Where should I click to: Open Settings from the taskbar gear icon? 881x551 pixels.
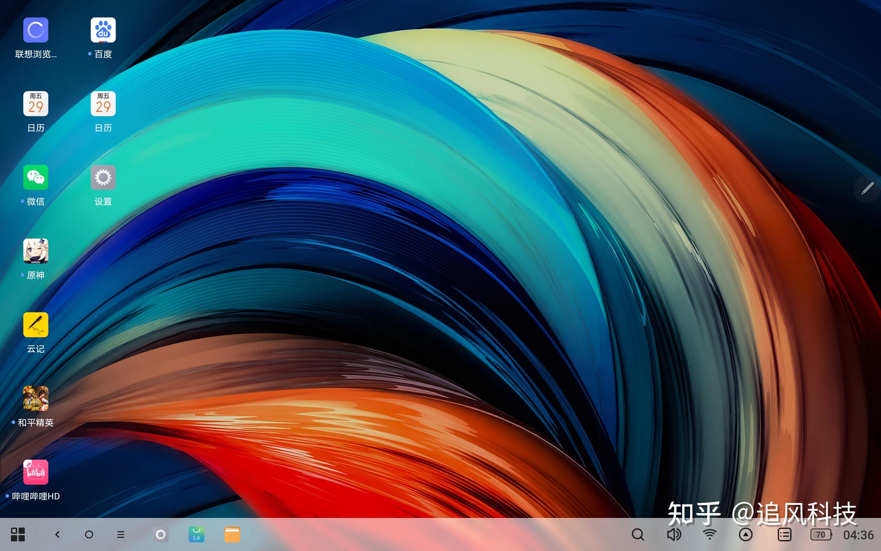(161, 534)
